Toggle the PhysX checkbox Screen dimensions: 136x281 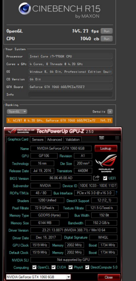(x=71, y=267)
